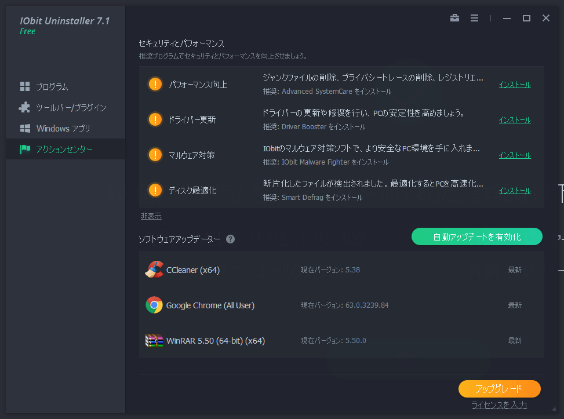The height and width of the screenshot is (419, 564).
Task: Click the プログラム grid icon
Action: tap(25, 86)
